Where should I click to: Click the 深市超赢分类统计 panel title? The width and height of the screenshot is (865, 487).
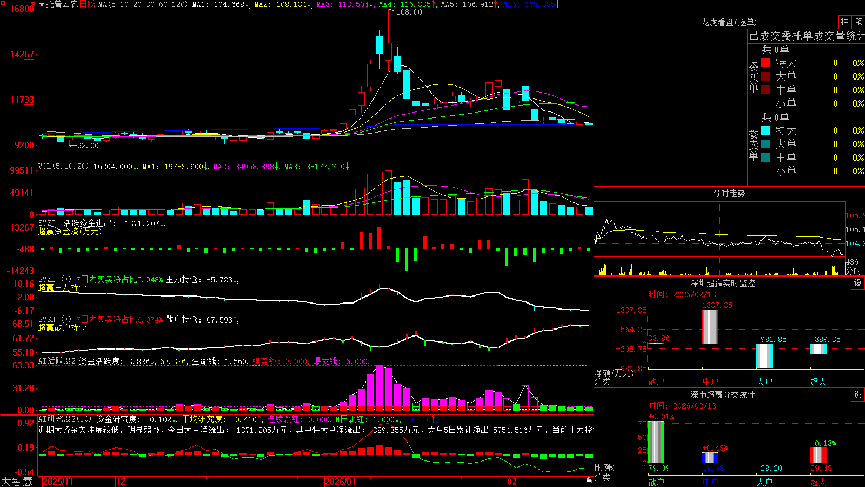723,394
